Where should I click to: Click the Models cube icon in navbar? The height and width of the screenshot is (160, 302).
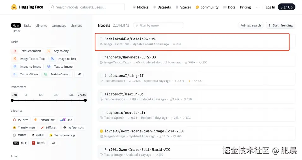tap(134, 7)
